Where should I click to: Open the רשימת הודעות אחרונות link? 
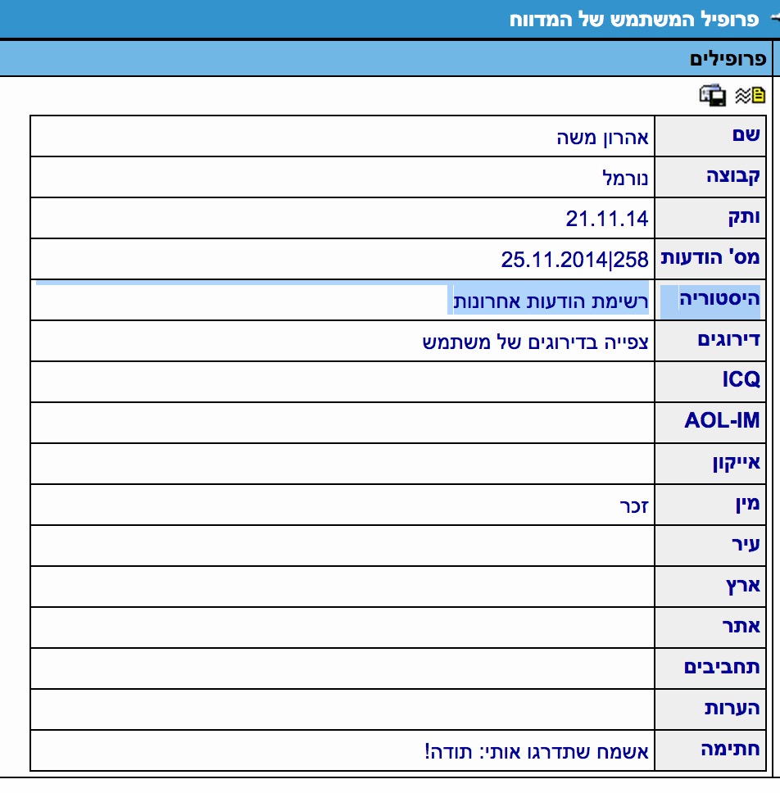tap(551, 301)
